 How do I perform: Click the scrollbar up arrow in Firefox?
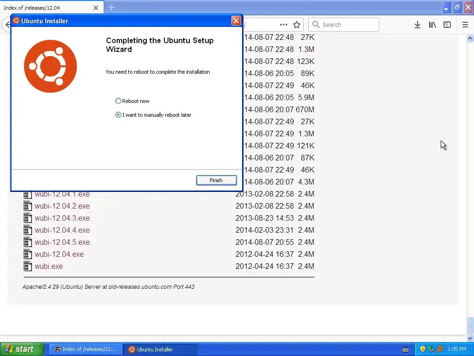tap(470, 38)
